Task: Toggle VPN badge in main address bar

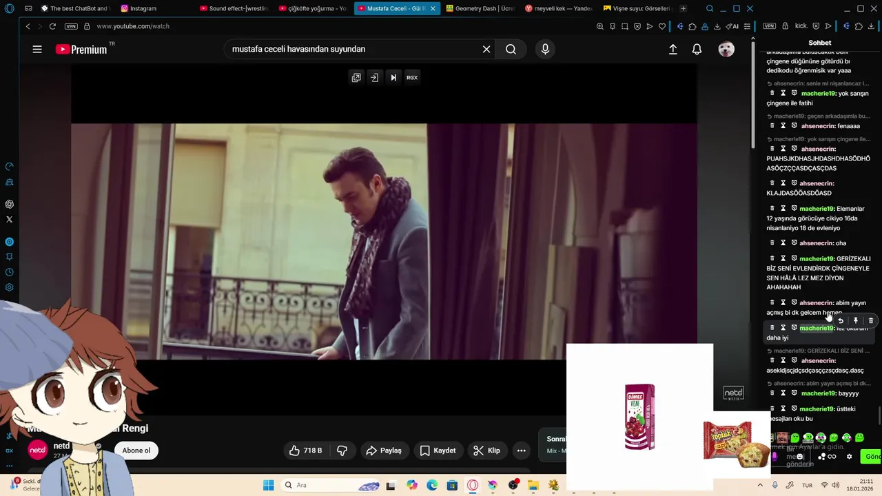Action: pyautogui.click(x=71, y=26)
